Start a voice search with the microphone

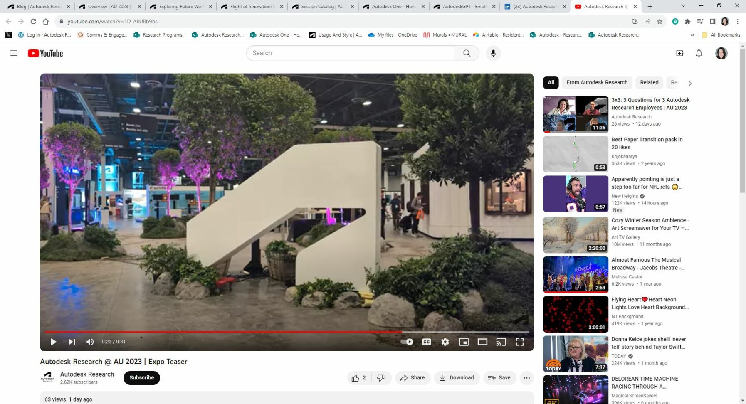(x=493, y=53)
